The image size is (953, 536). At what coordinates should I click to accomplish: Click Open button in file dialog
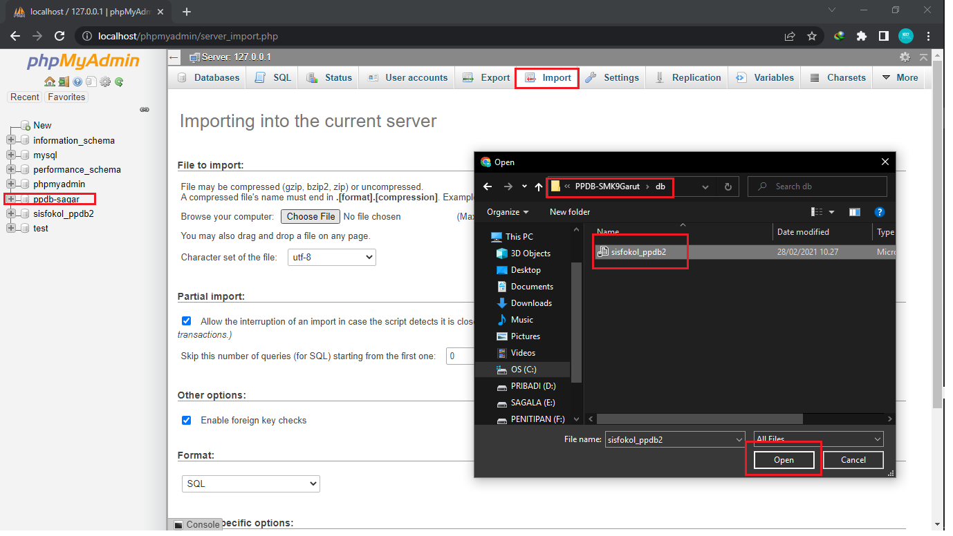(x=784, y=460)
